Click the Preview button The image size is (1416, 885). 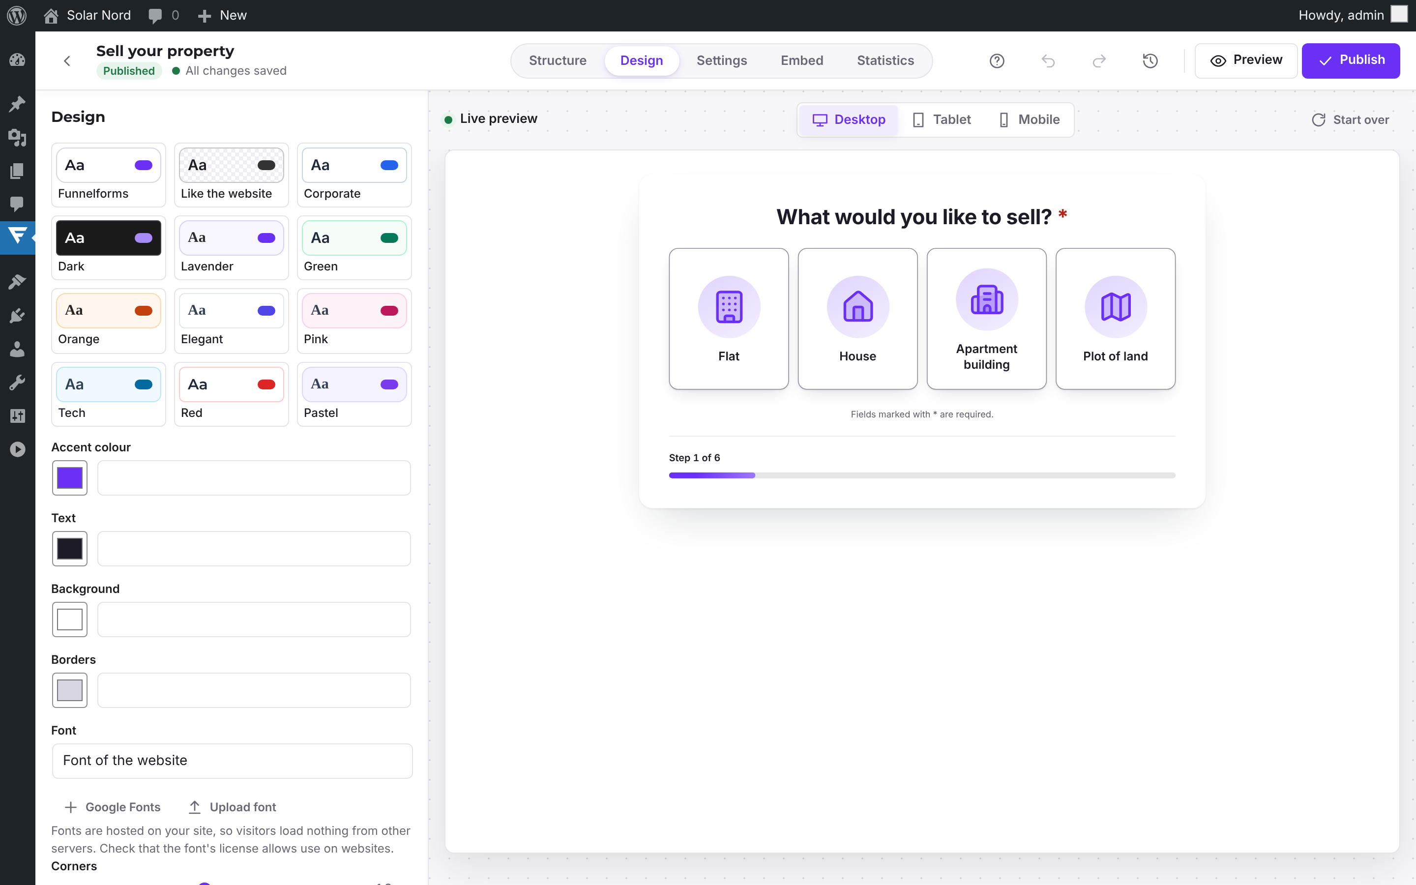1246,60
